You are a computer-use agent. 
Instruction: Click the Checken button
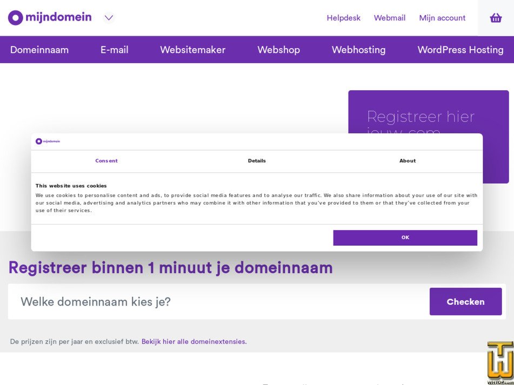click(465, 301)
